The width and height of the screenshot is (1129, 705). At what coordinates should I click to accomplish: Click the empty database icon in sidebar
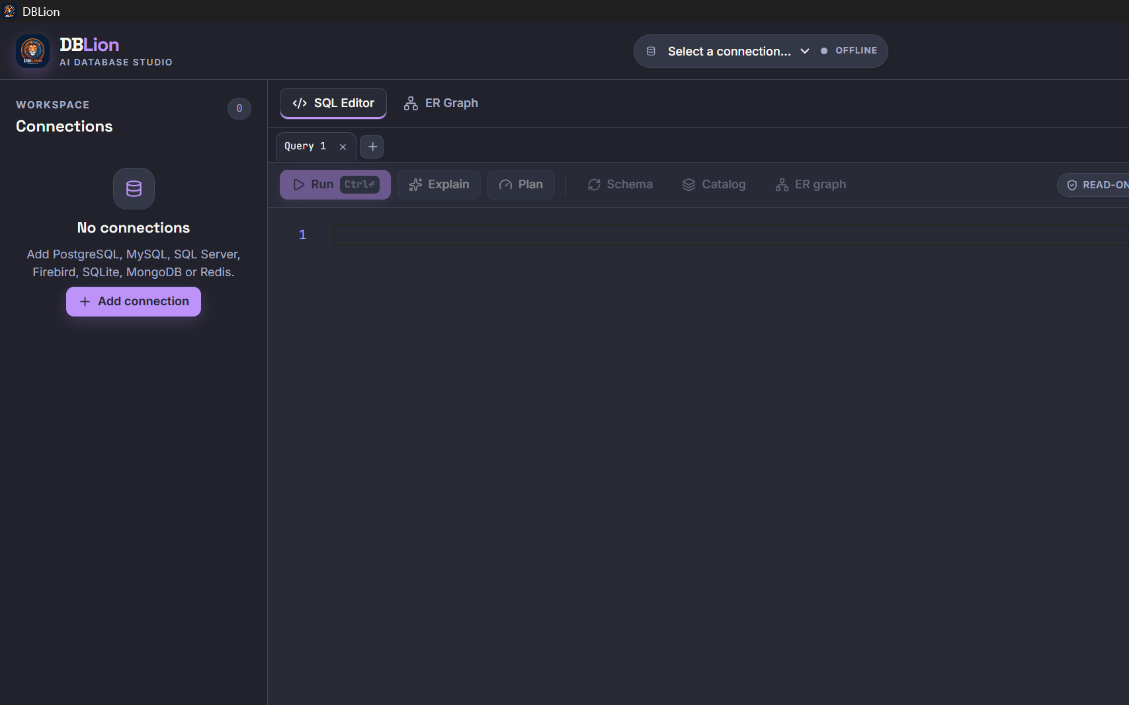click(134, 188)
